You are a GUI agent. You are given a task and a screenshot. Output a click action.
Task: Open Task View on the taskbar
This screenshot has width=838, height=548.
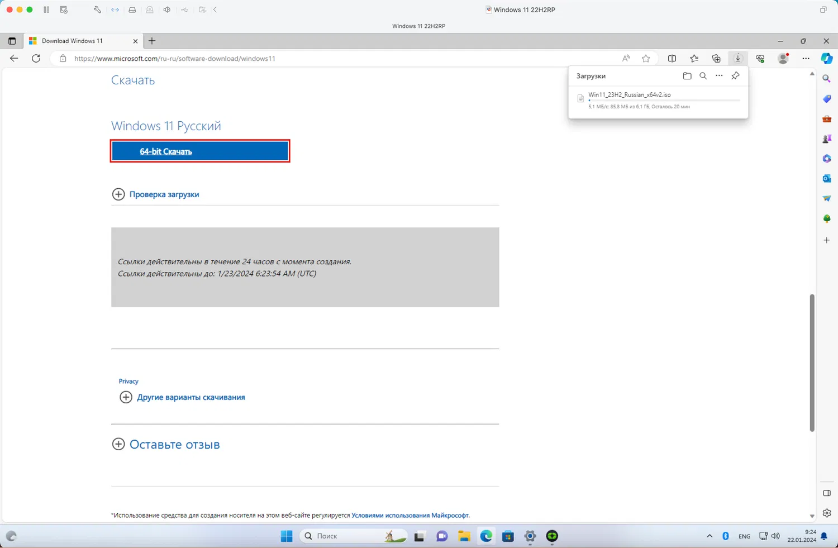pyautogui.click(x=419, y=536)
